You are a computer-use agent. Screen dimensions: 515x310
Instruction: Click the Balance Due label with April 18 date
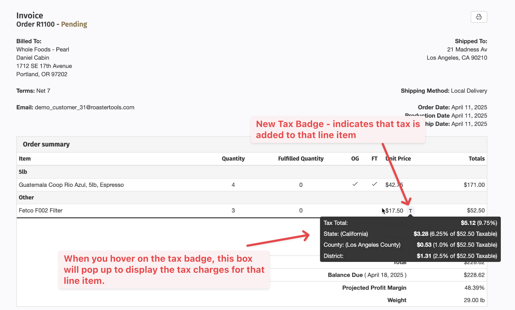click(x=367, y=275)
